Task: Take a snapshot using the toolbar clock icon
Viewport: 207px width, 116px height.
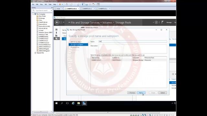Action: tap(71, 4)
